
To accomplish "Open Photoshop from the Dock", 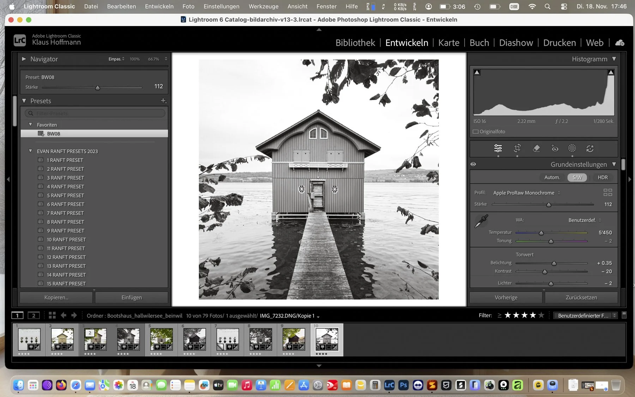I will point(404,385).
